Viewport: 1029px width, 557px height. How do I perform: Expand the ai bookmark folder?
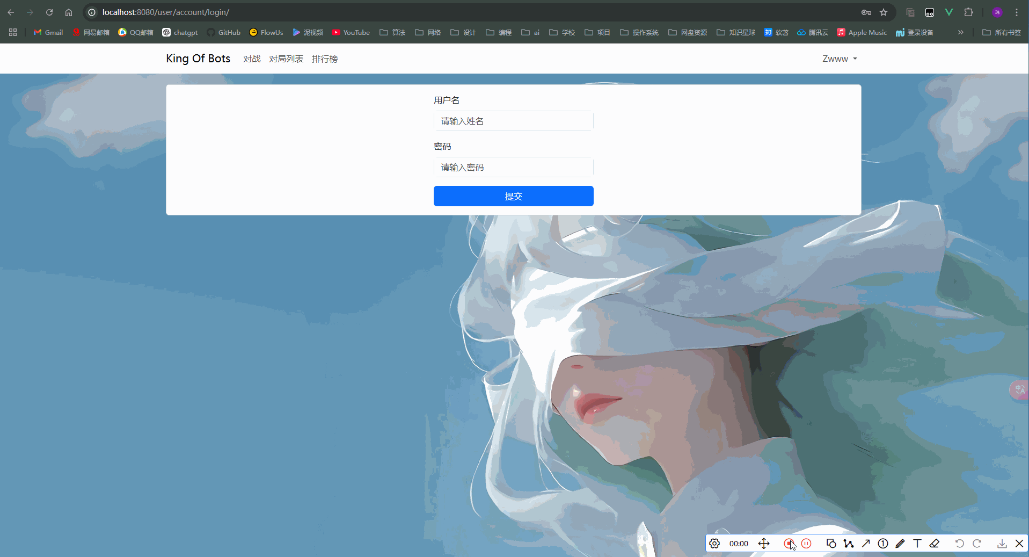tap(530, 32)
